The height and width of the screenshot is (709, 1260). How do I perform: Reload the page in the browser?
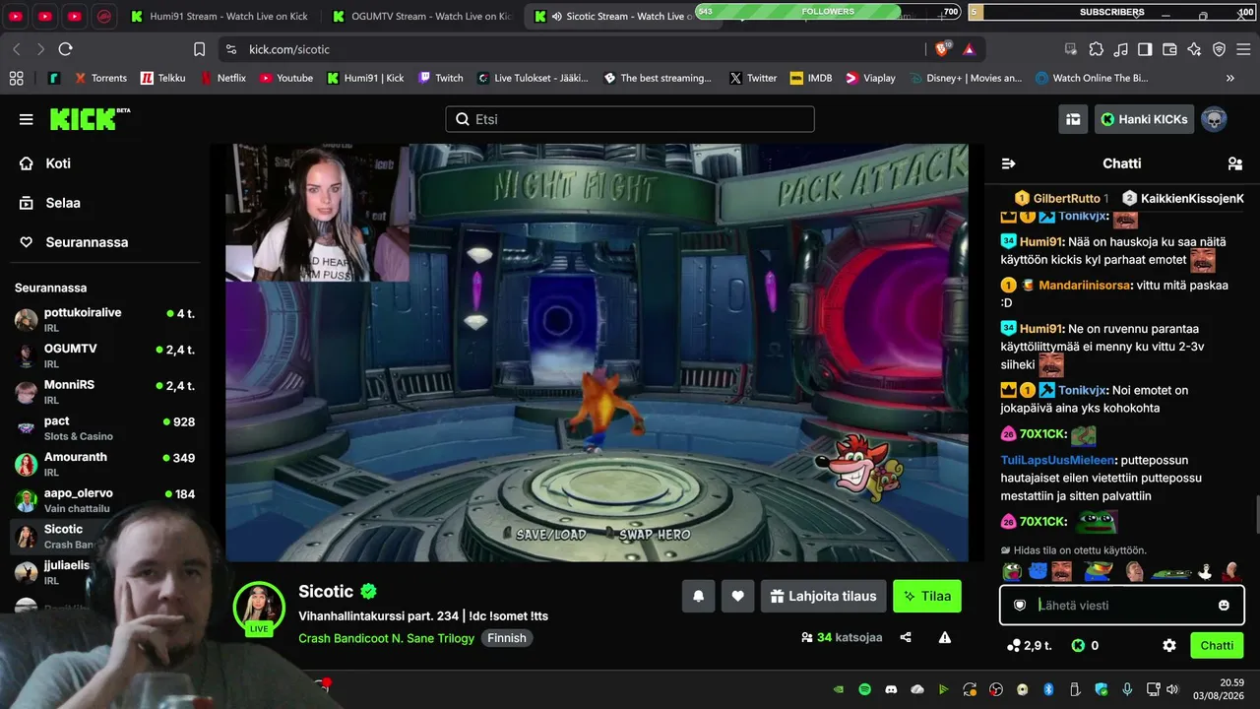[x=66, y=49]
